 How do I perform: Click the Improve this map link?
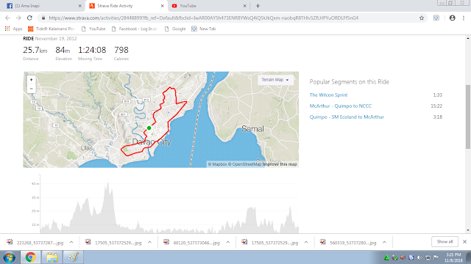280,164
